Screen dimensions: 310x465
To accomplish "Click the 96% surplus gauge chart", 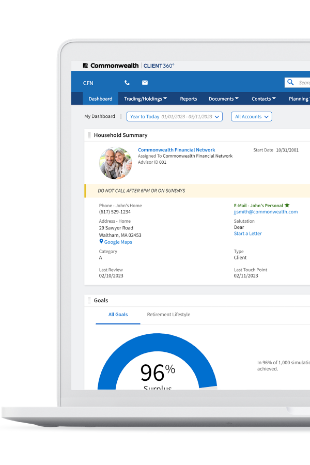I will coord(157,362).
